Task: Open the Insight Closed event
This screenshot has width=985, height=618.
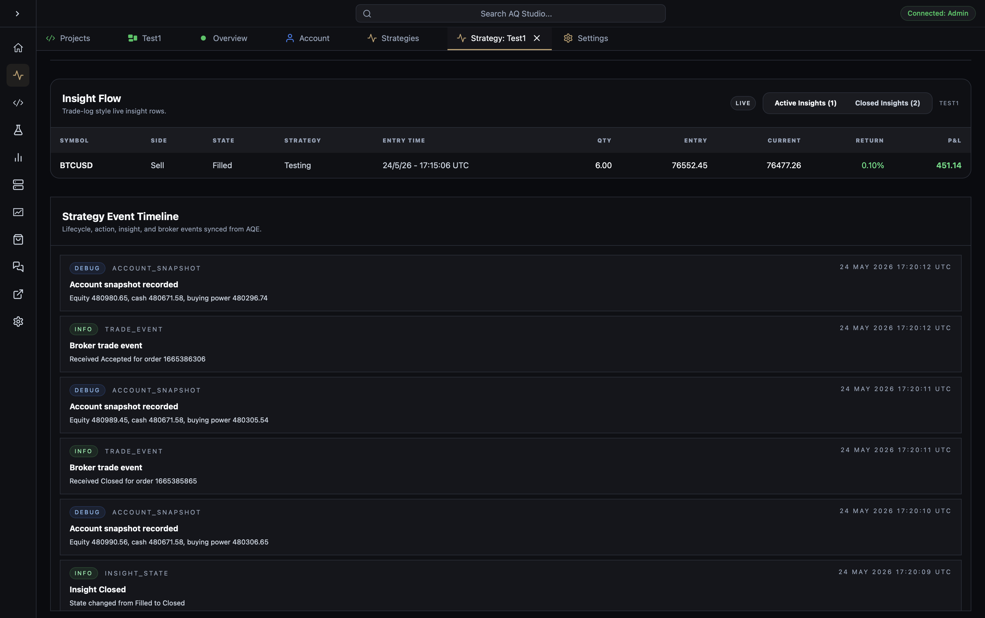Action: coord(510,585)
